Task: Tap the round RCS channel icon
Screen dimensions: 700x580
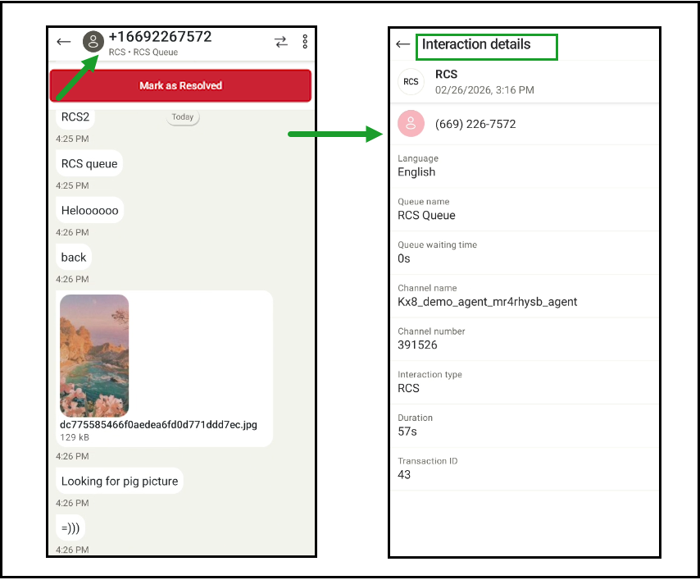Action: pyautogui.click(x=411, y=81)
